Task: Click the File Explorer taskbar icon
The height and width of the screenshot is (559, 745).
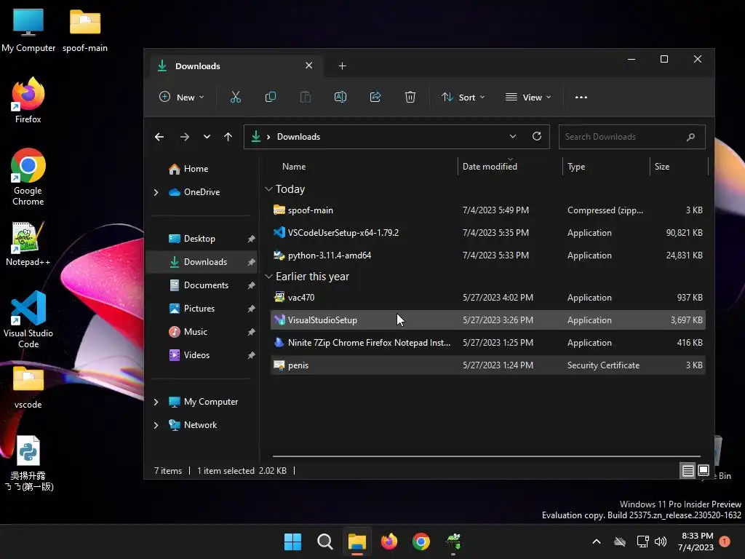Action: [356, 542]
